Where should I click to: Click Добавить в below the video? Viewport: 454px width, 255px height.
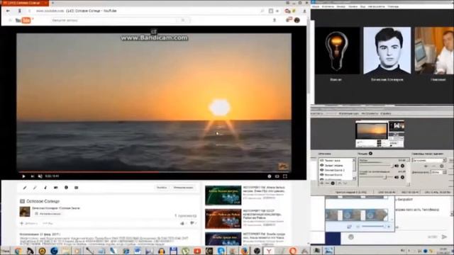29,224
